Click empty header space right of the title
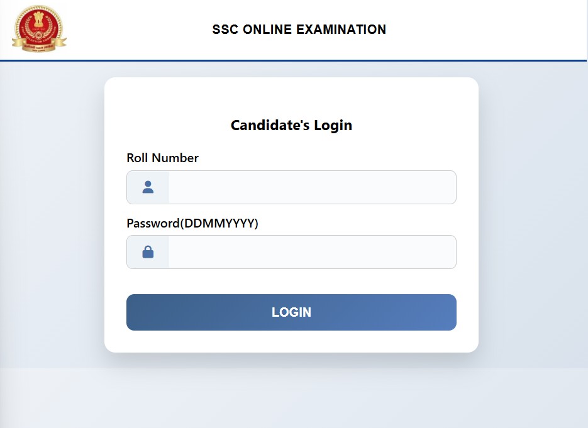588x428 pixels. tap(491, 30)
